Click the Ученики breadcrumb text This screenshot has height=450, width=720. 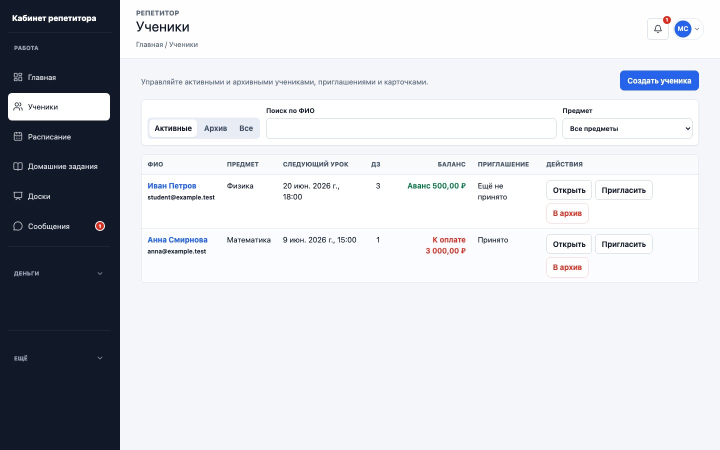click(183, 44)
